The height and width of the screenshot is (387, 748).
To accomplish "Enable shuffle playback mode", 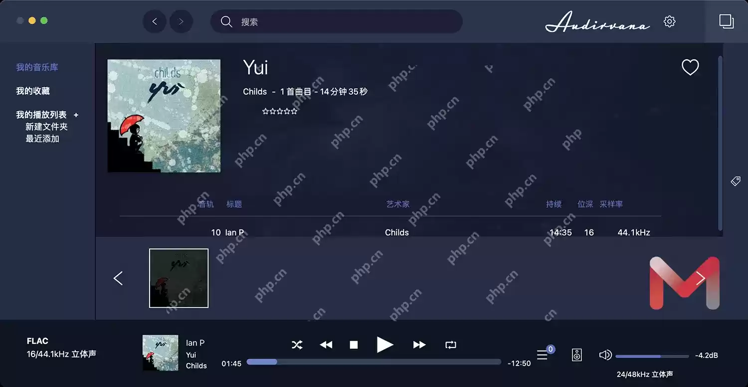I will 297,344.
